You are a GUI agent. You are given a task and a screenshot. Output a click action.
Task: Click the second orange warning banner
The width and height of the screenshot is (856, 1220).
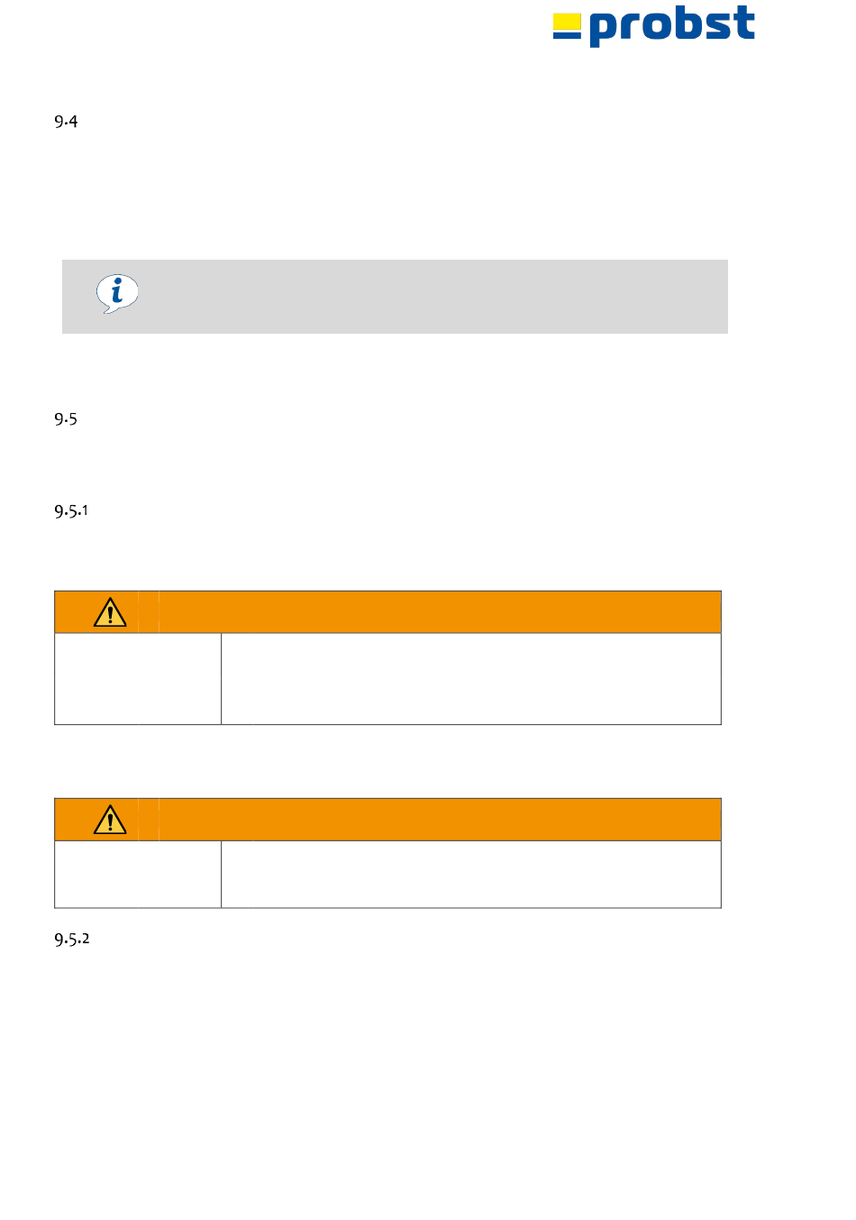click(x=387, y=820)
